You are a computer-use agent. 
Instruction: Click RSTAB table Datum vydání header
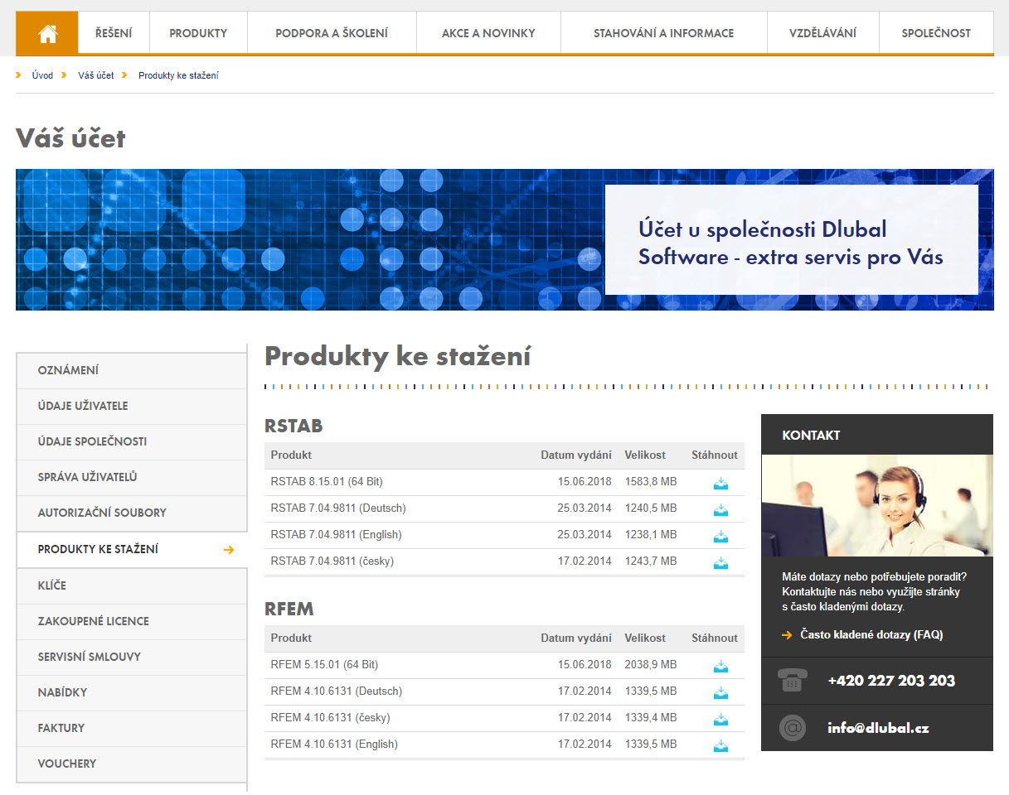coord(576,455)
